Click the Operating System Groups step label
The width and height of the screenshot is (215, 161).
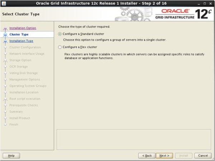(x=28, y=86)
